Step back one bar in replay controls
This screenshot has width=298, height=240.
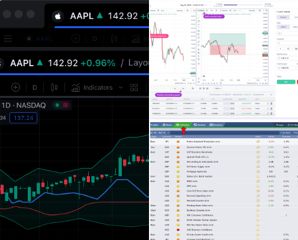200,89
